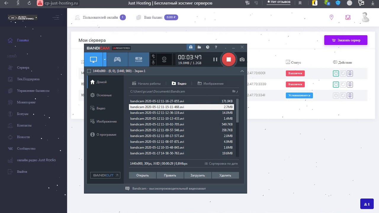The height and width of the screenshot is (213, 379).
Task: Take a screenshot with camera icon
Action: [242, 59]
